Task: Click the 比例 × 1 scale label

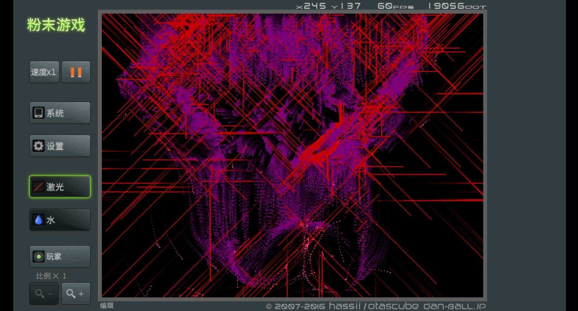Action: click(51, 276)
